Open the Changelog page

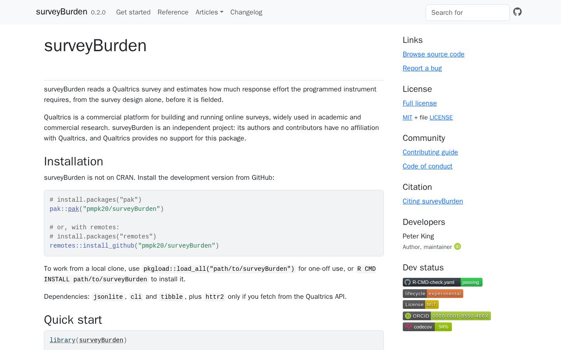(246, 12)
